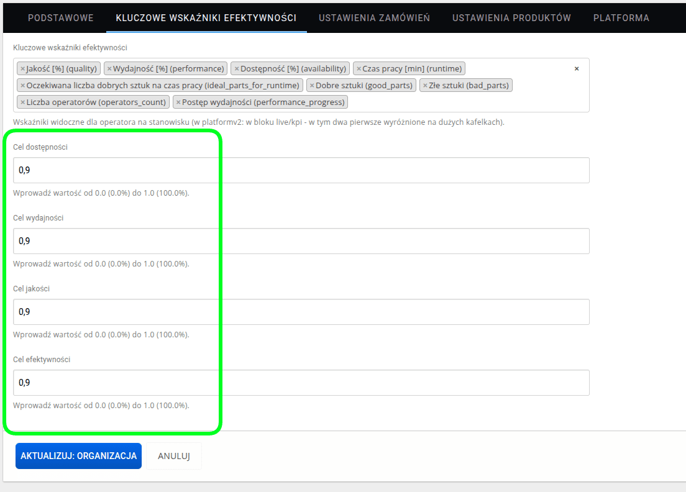
Task: Remove the Dobre sztuki (good_parts) tag
Action: click(x=312, y=86)
